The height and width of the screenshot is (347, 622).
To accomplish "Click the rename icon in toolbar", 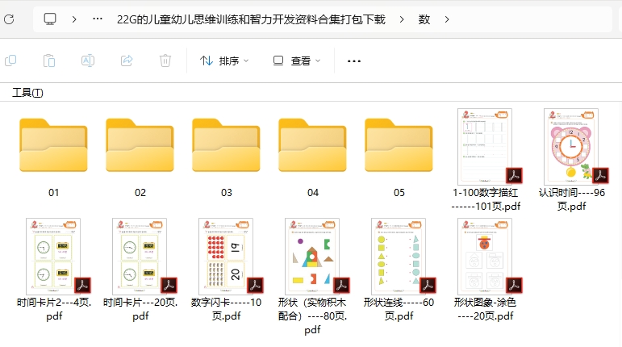I will click(x=88, y=61).
